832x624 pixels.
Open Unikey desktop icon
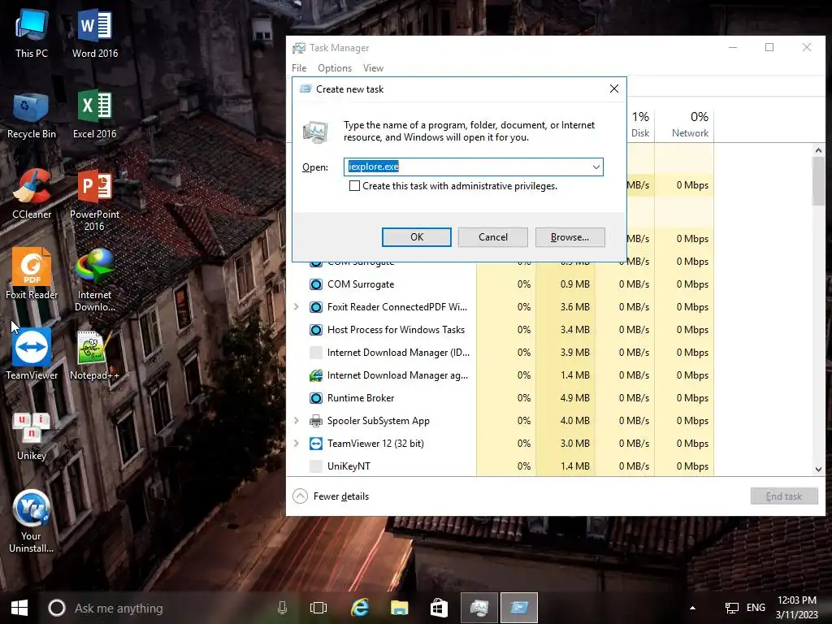point(32,435)
